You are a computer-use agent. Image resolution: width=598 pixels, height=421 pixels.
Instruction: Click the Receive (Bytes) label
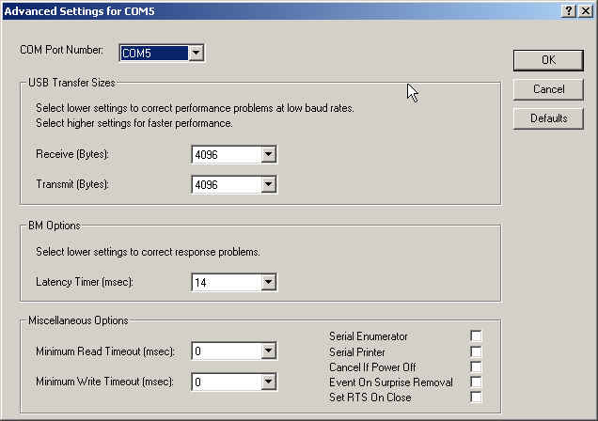[x=72, y=154]
